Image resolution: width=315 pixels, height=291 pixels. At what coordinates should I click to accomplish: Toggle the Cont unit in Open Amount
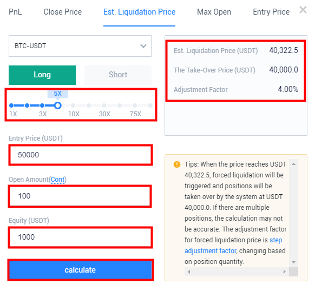[58, 180]
